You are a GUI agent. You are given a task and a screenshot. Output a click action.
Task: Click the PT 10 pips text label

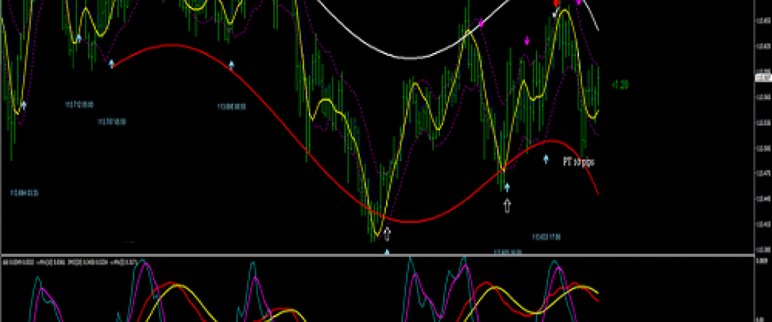pos(578,163)
